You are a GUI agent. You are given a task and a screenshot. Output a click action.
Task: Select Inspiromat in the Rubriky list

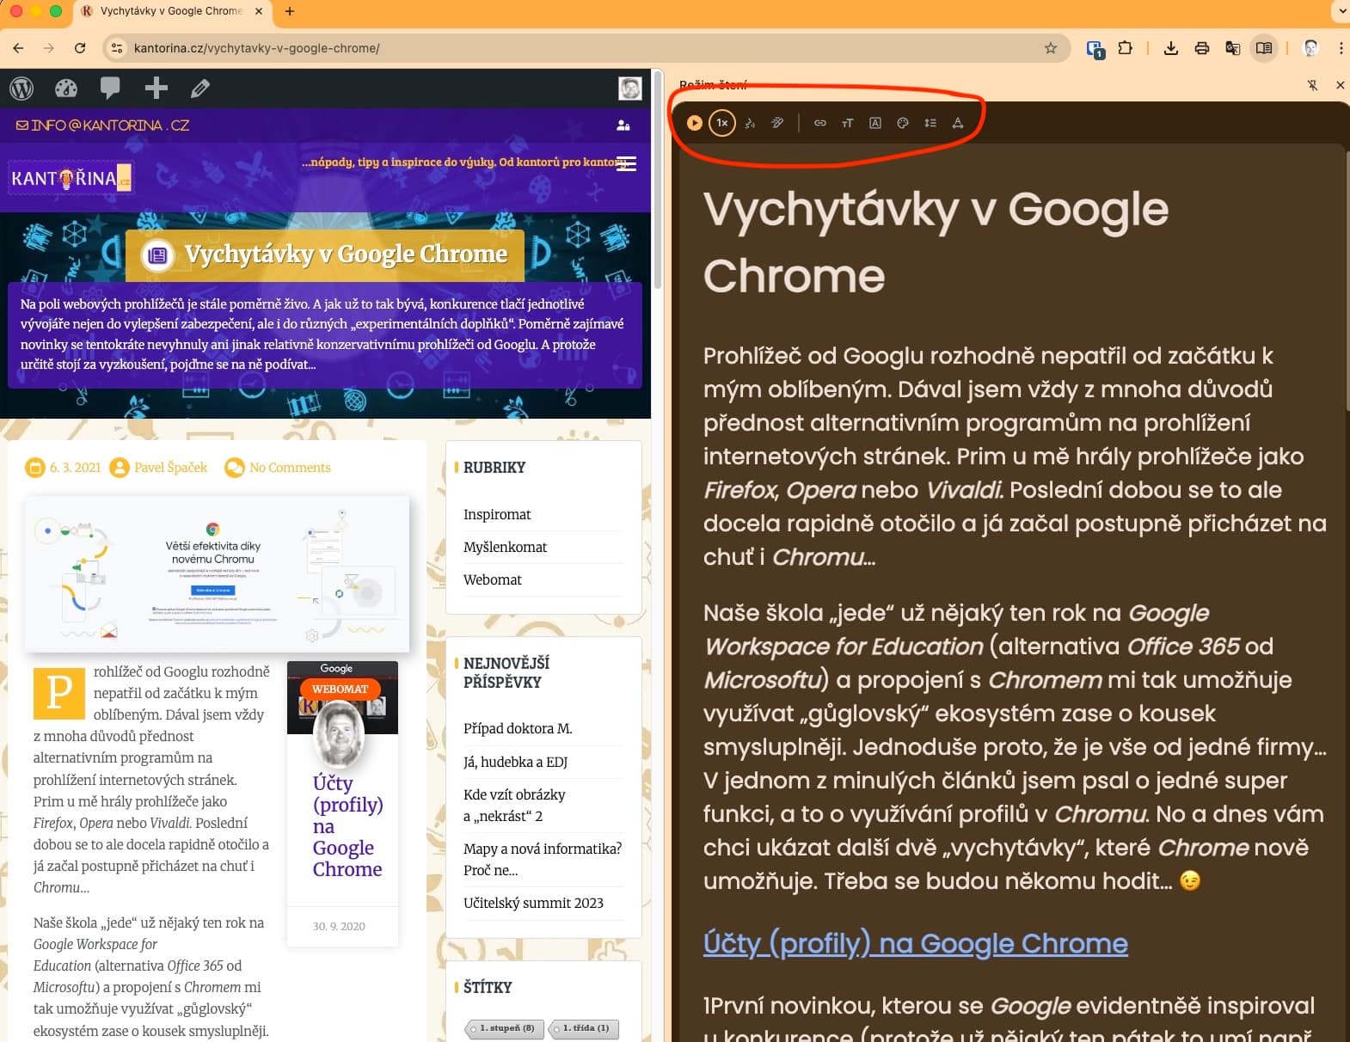497,514
